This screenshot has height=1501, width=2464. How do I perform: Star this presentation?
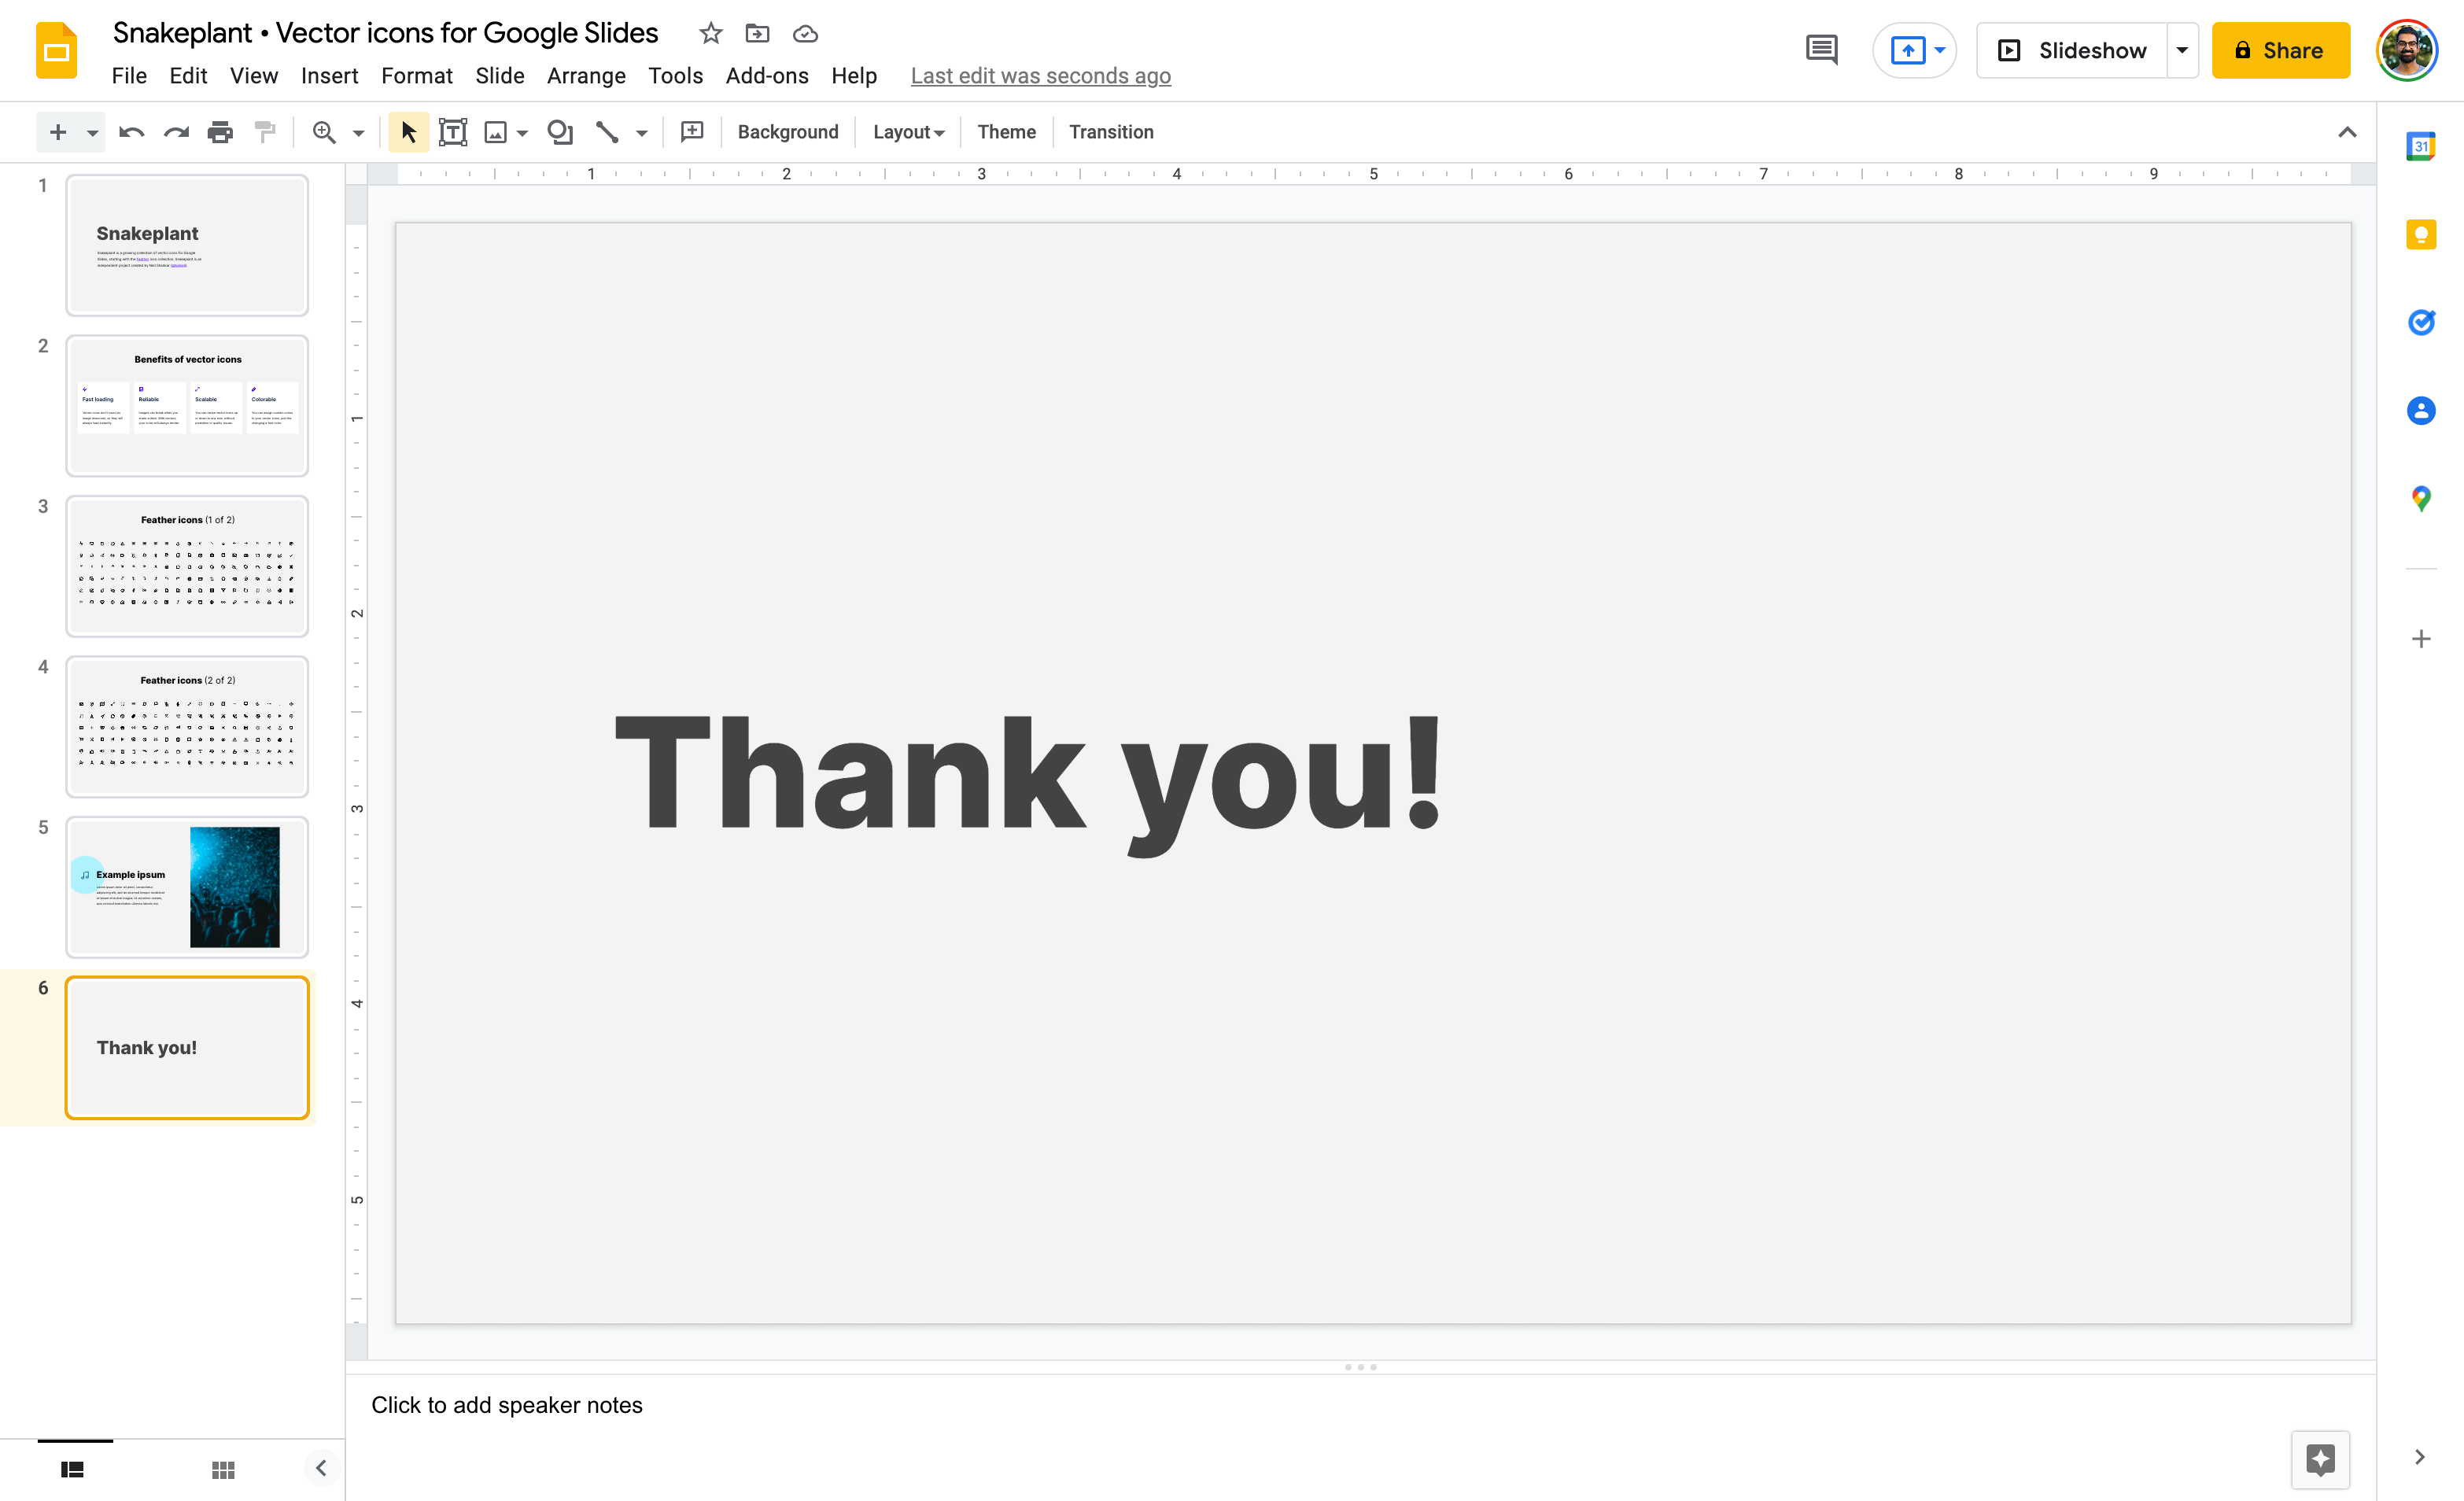point(710,34)
